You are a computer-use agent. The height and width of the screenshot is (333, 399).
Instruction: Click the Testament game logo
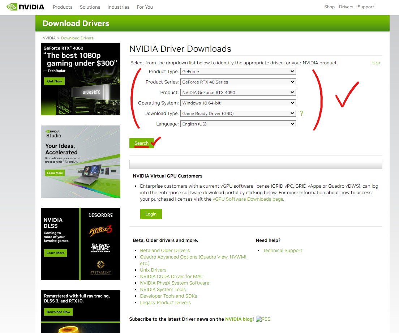point(100,267)
